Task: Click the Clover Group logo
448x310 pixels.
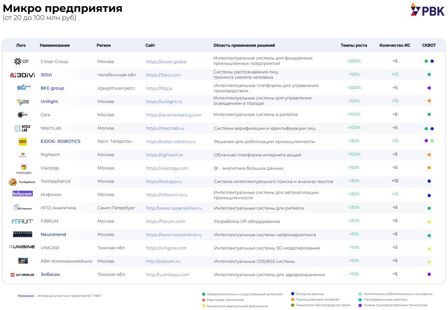Action: pyautogui.click(x=21, y=62)
